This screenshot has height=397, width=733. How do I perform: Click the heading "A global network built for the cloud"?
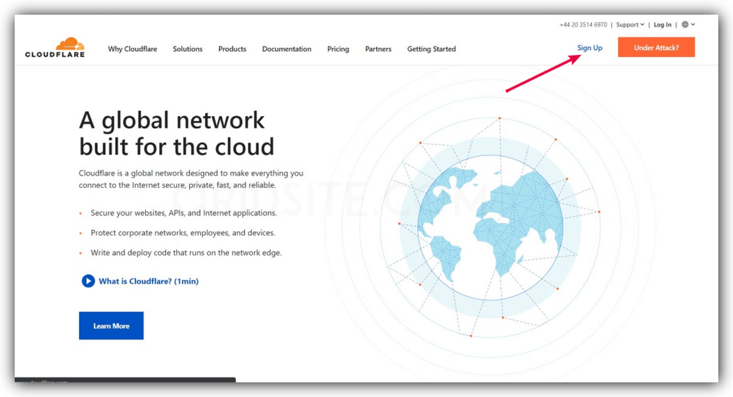point(177,133)
